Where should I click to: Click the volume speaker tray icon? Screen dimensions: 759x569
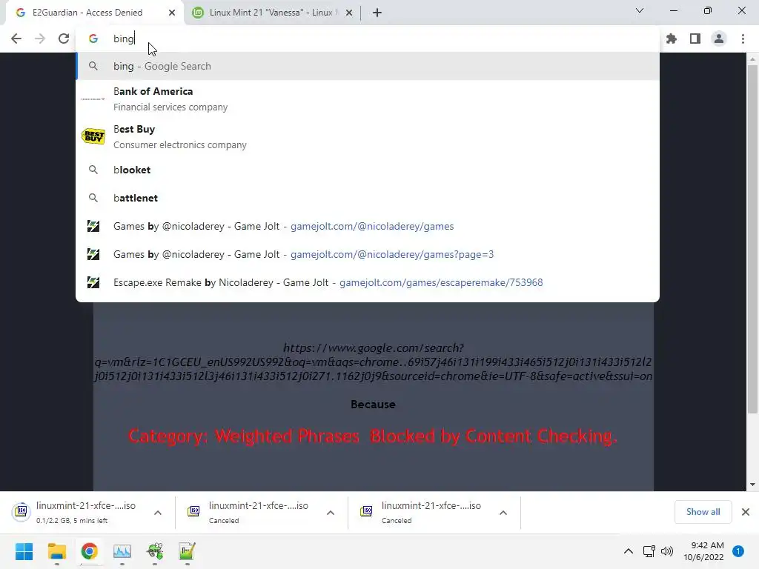tap(667, 551)
